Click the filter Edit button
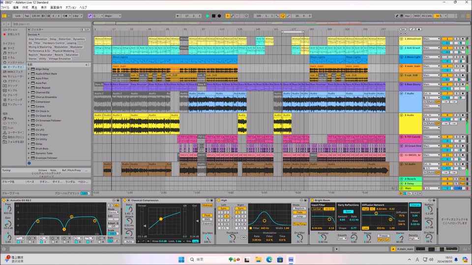 click(x=86, y=30)
